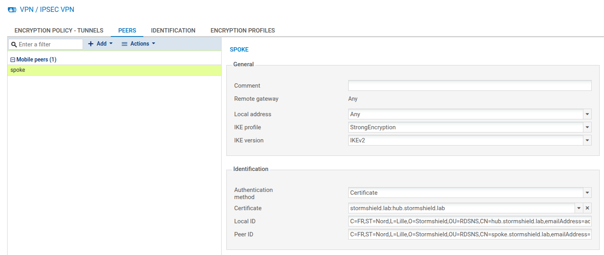Click the Comment input field
The height and width of the screenshot is (255, 604).
(469, 85)
